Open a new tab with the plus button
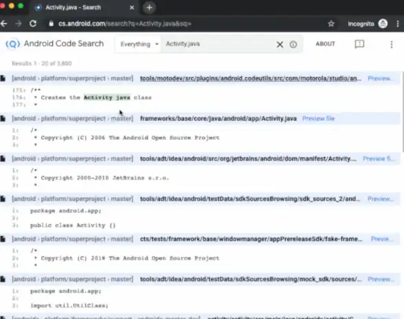 149,8
